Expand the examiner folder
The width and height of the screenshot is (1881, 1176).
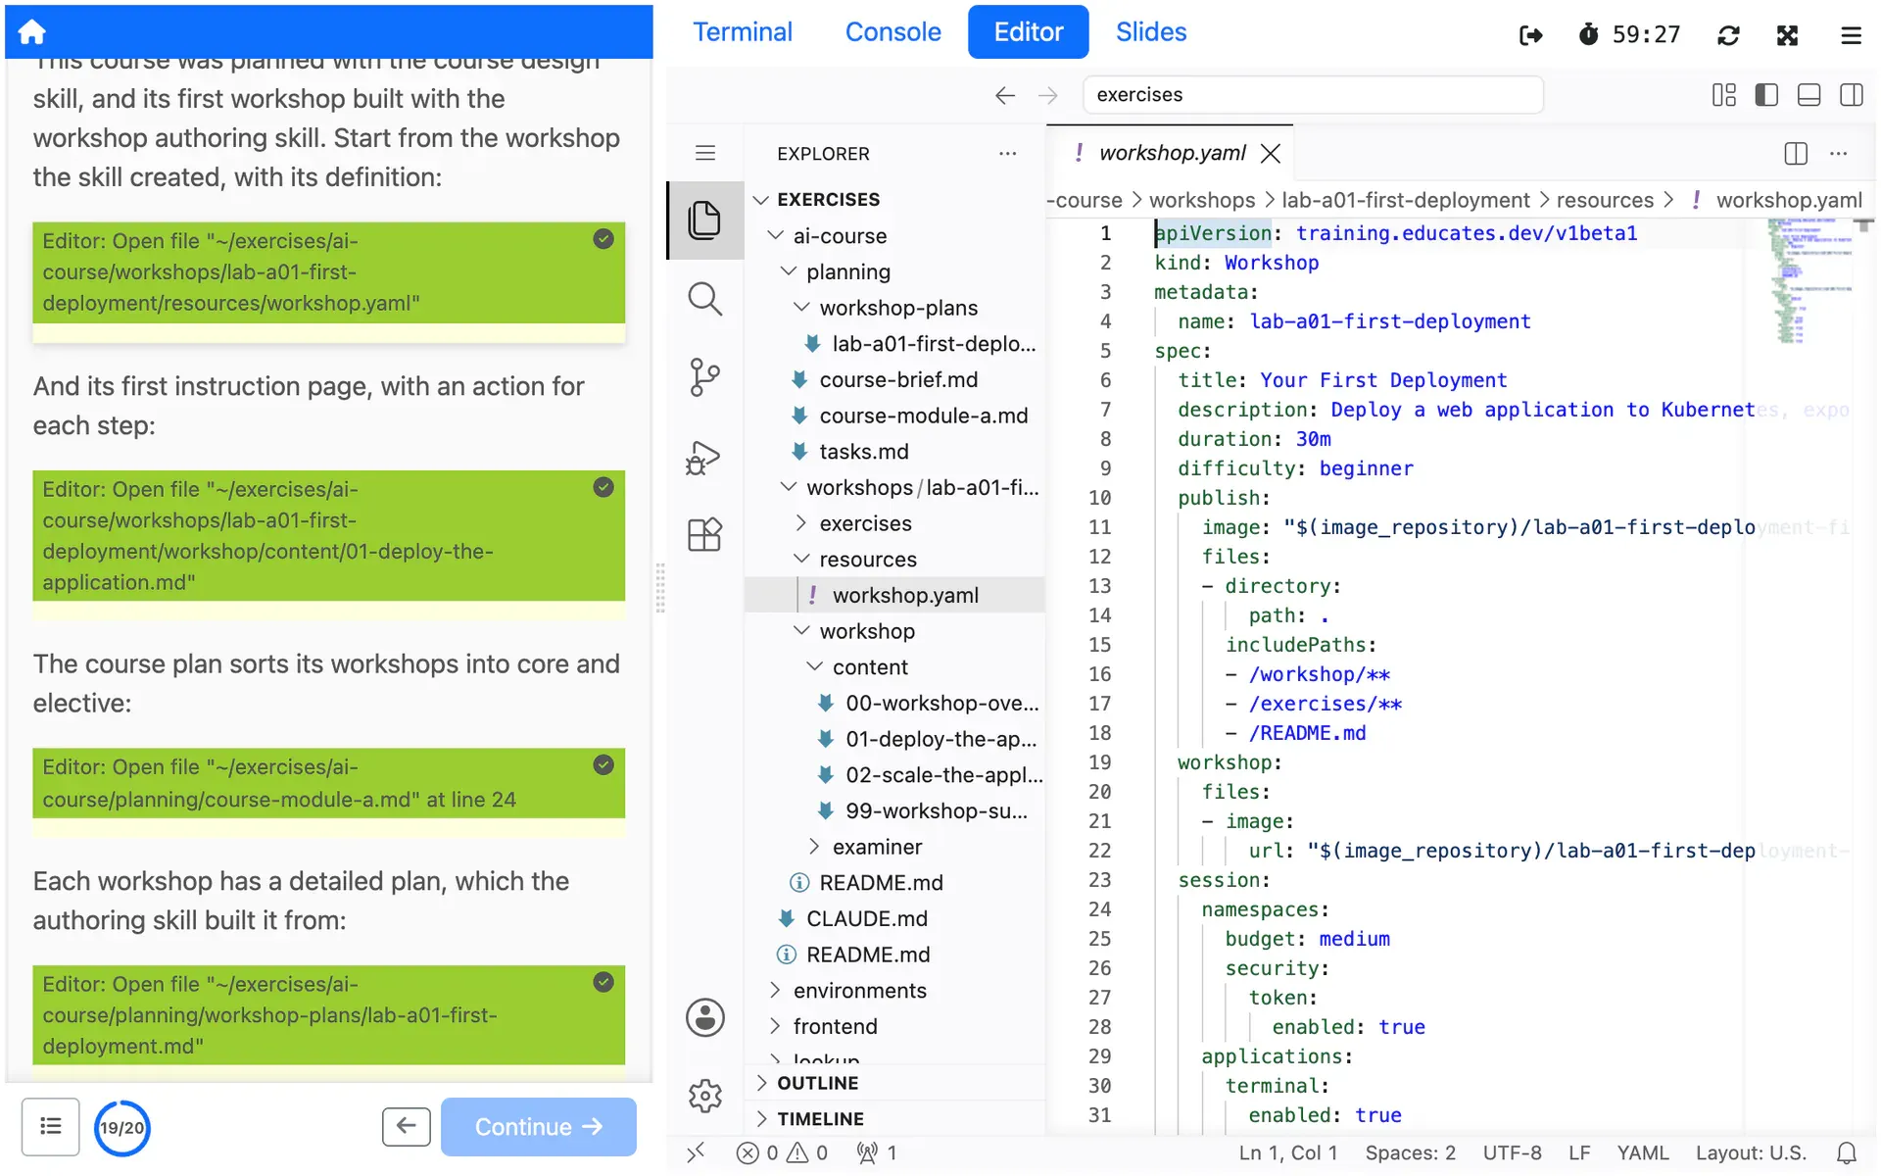click(x=877, y=848)
